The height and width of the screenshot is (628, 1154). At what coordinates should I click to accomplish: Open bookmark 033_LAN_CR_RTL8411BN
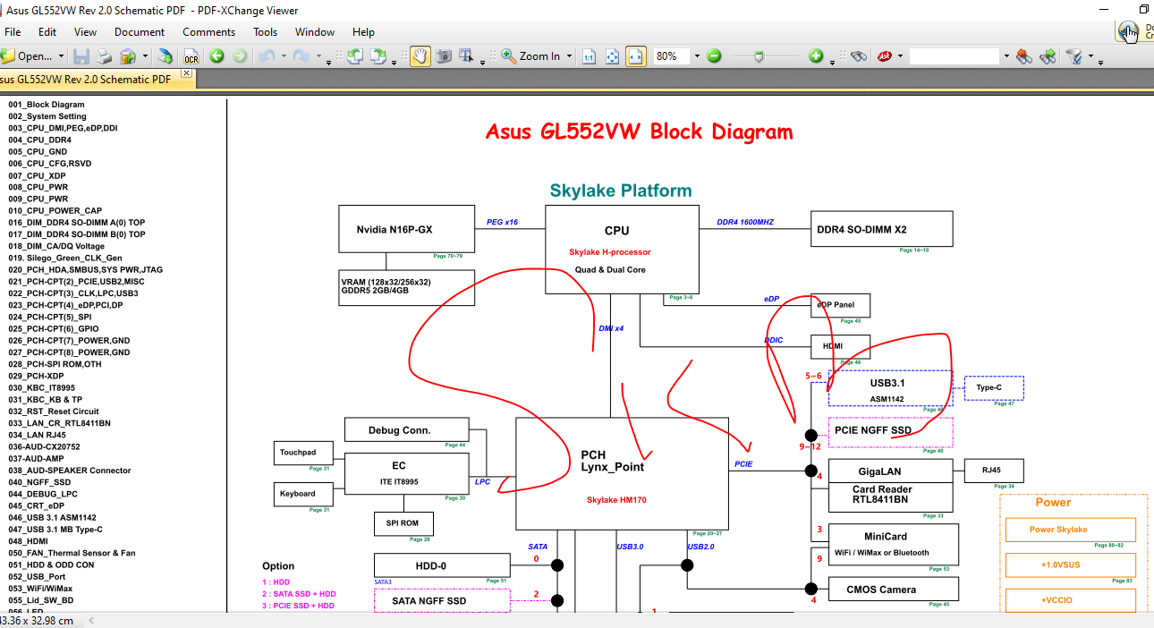60,423
